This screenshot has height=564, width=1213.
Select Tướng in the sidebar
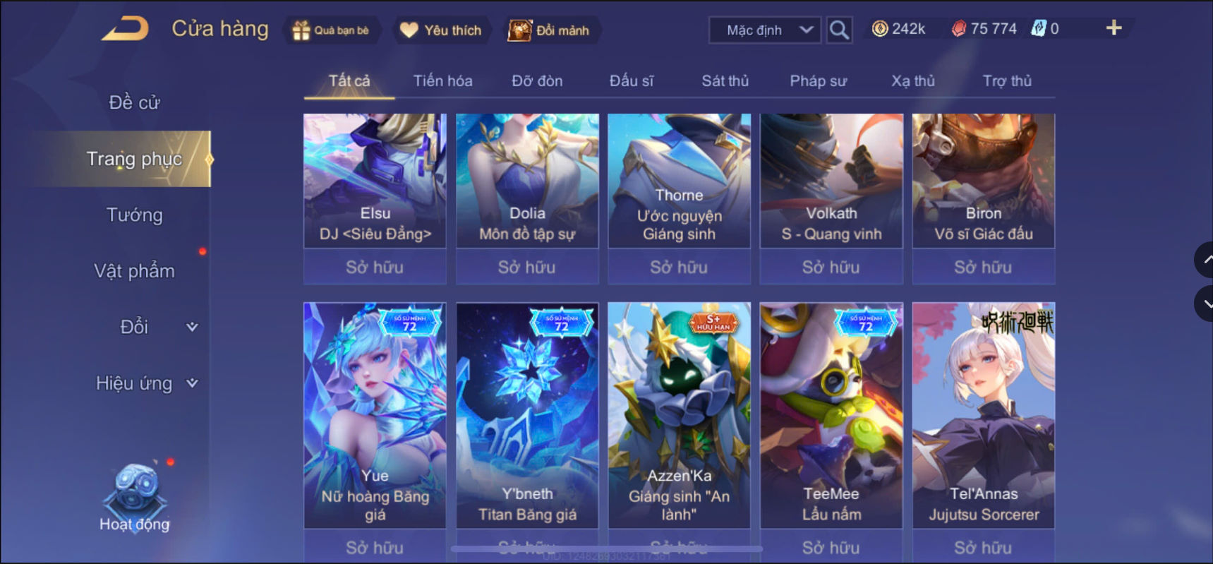tap(134, 215)
